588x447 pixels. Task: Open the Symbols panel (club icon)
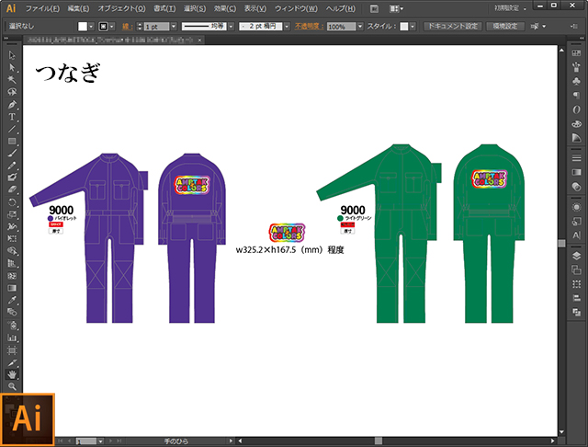pos(576,81)
